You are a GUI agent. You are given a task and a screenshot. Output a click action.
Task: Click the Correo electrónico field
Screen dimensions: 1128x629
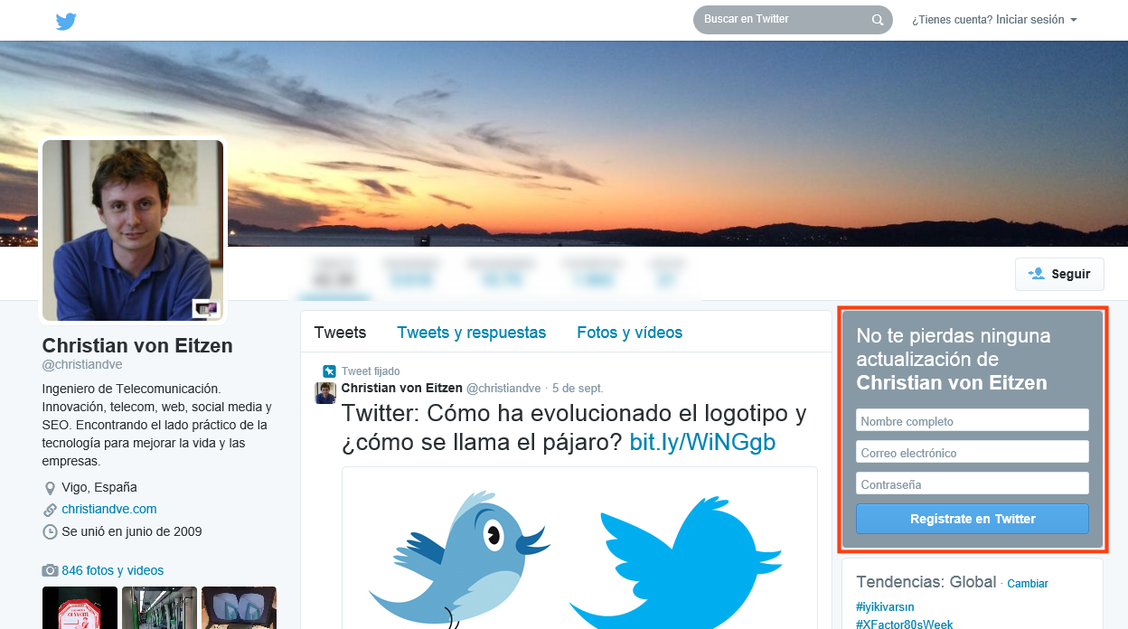[973, 452]
